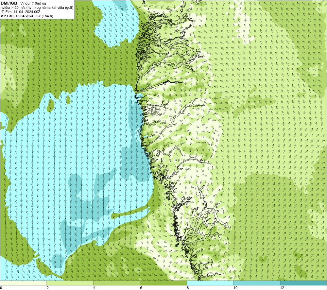This screenshot has width=327, height=290.
Task: Click the 'IT: Fim. 11. 04. 2024 00Z' line
Action: point(20,12)
